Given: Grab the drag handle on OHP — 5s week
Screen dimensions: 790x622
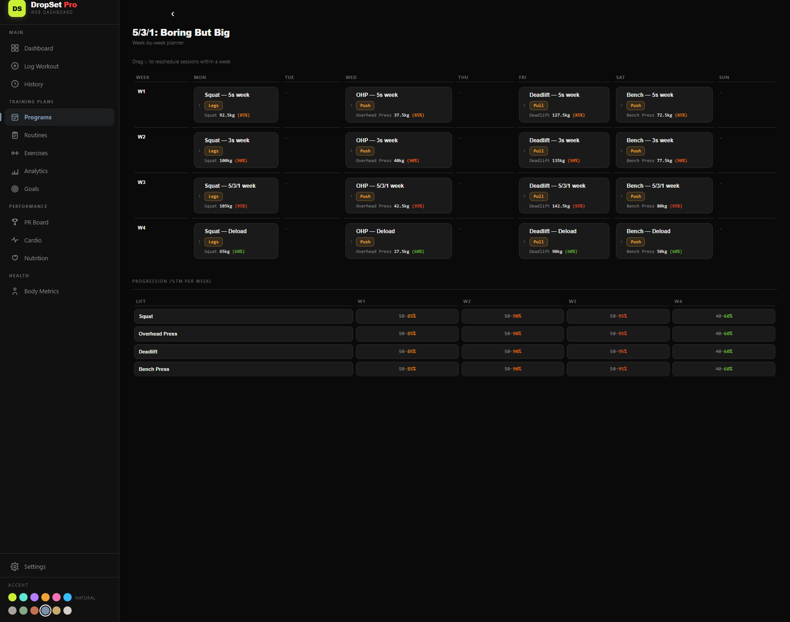Looking at the screenshot, I should [x=351, y=106].
